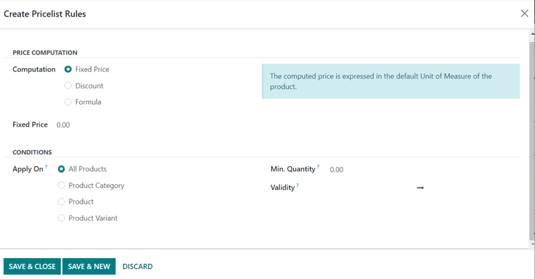Apply rule on Product Category

click(x=62, y=185)
